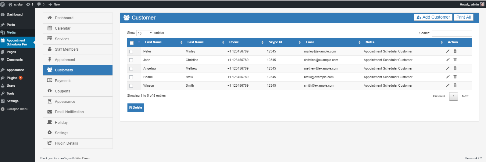Click the WordPress logo in admin bar

tap(3, 4)
